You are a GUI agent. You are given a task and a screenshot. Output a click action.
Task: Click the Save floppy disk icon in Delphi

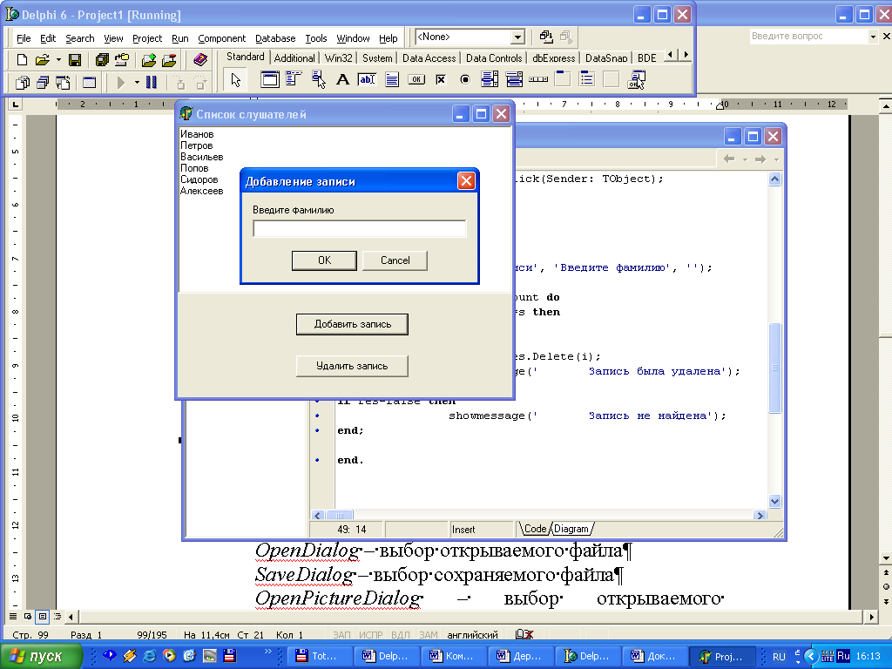coord(75,60)
